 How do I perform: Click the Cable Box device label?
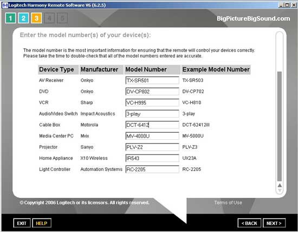[50, 125]
